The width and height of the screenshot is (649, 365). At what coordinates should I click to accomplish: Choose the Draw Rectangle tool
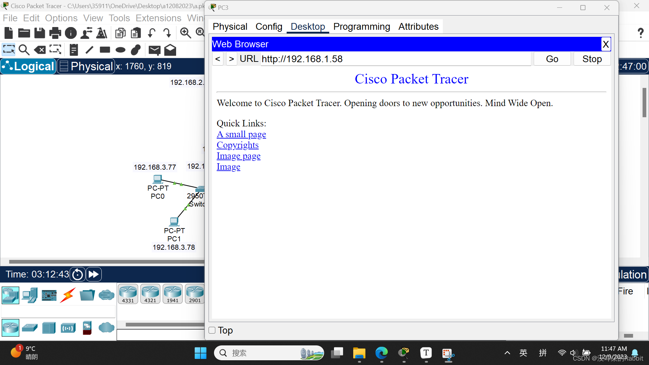[105, 50]
